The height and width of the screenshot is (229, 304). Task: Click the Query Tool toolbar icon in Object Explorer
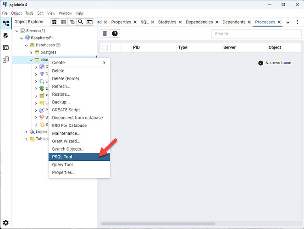pos(55,22)
